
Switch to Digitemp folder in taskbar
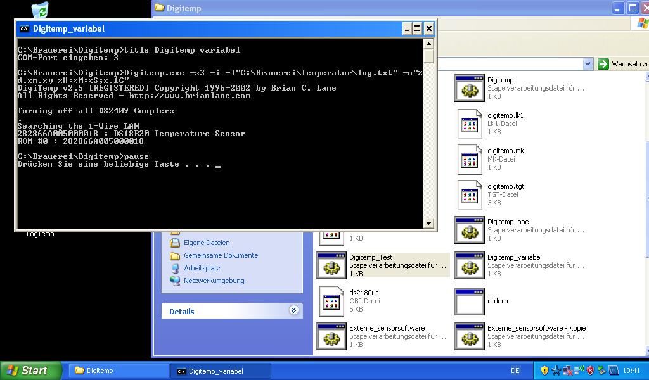click(x=117, y=370)
